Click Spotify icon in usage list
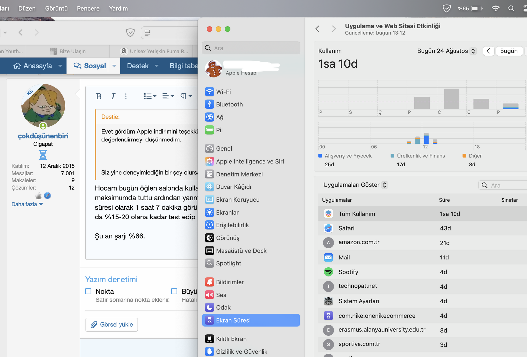The image size is (527, 357). coord(328,272)
